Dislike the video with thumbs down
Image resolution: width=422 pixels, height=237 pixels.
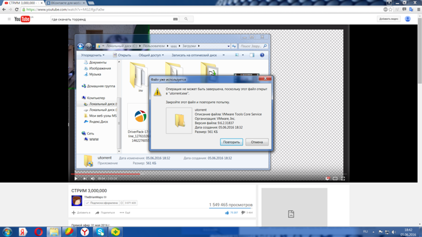(x=247, y=213)
